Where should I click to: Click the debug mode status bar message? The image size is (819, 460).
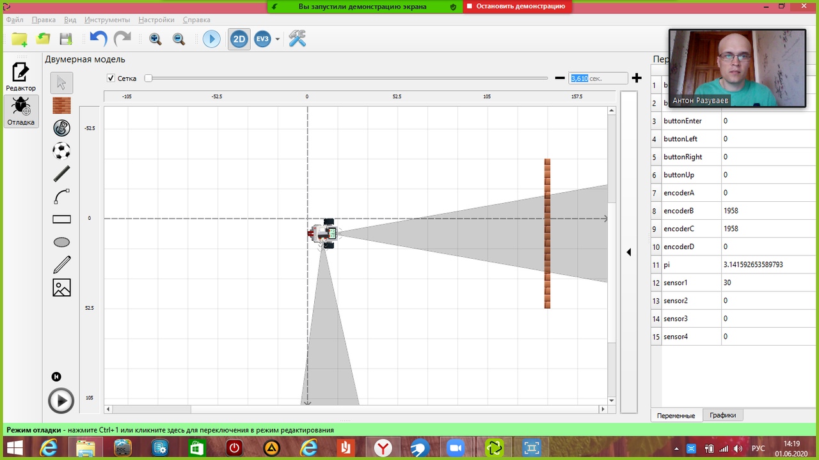pyautogui.click(x=170, y=430)
